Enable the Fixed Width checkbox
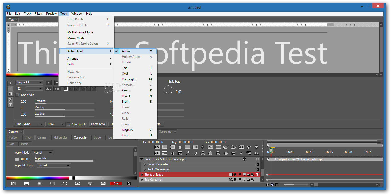Viewport: 391px width, 195px height. (17, 95)
